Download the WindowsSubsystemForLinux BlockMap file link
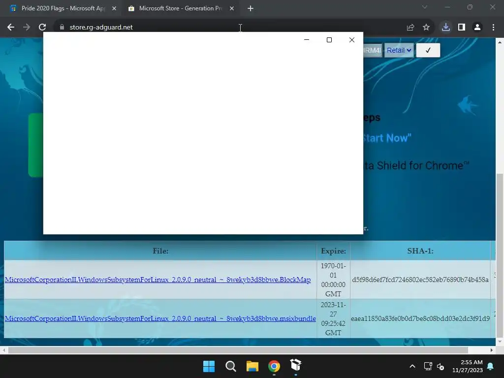The height and width of the screenshot is (378, 504). click(158, 280)
